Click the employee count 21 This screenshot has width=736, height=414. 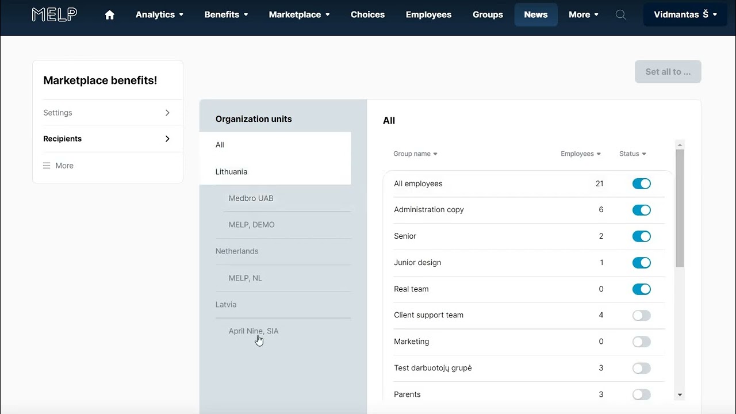(600, 183)
